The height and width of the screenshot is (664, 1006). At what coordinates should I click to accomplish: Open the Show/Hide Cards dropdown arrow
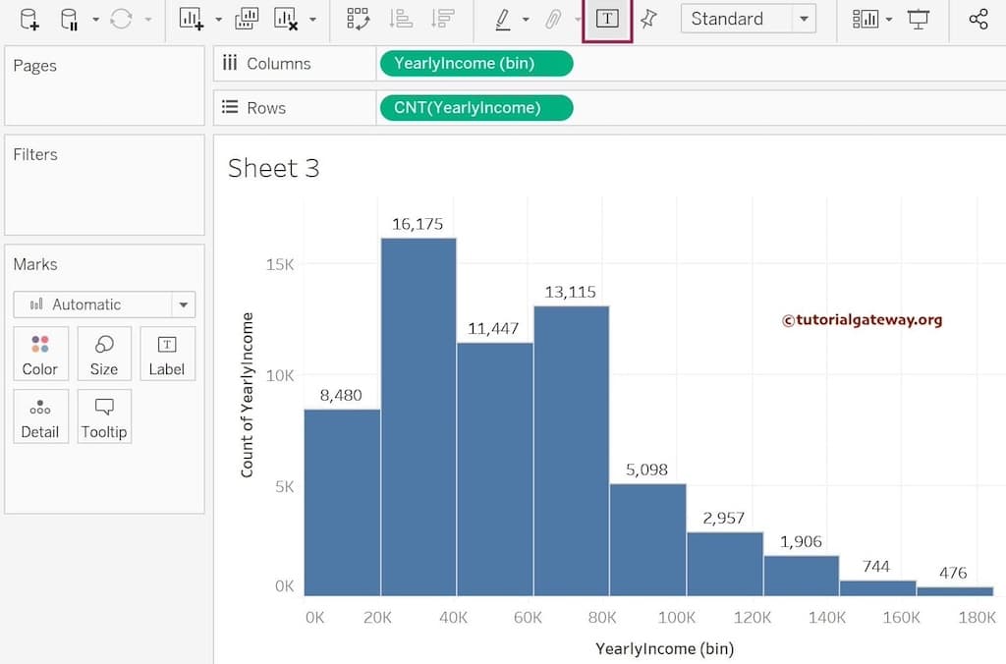(889, 19)
